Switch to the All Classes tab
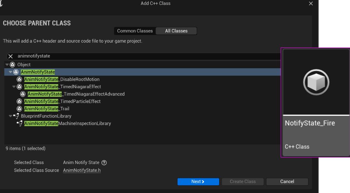 176,31
